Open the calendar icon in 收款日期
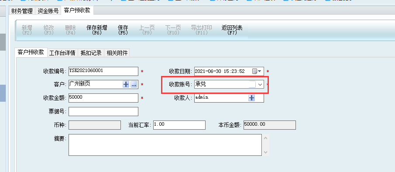This screenshot has width=395, height=172. pos(254,71)
